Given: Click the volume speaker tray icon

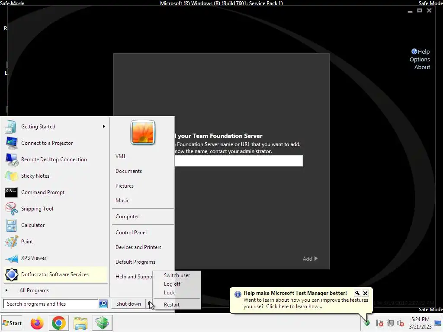Looking at the screenshot, I should 400,323.
